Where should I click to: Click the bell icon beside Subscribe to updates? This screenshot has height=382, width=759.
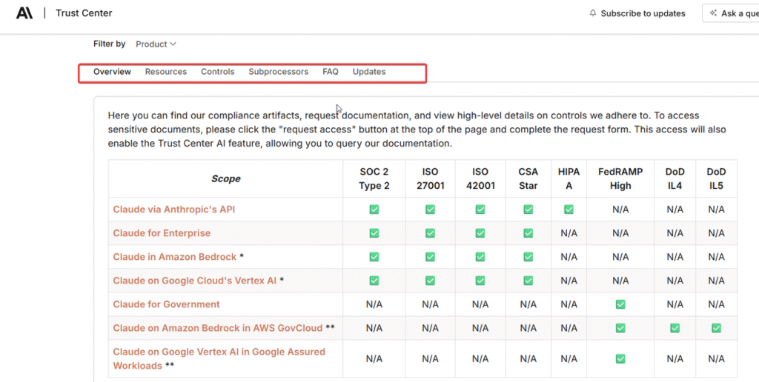tap(593, 13)
